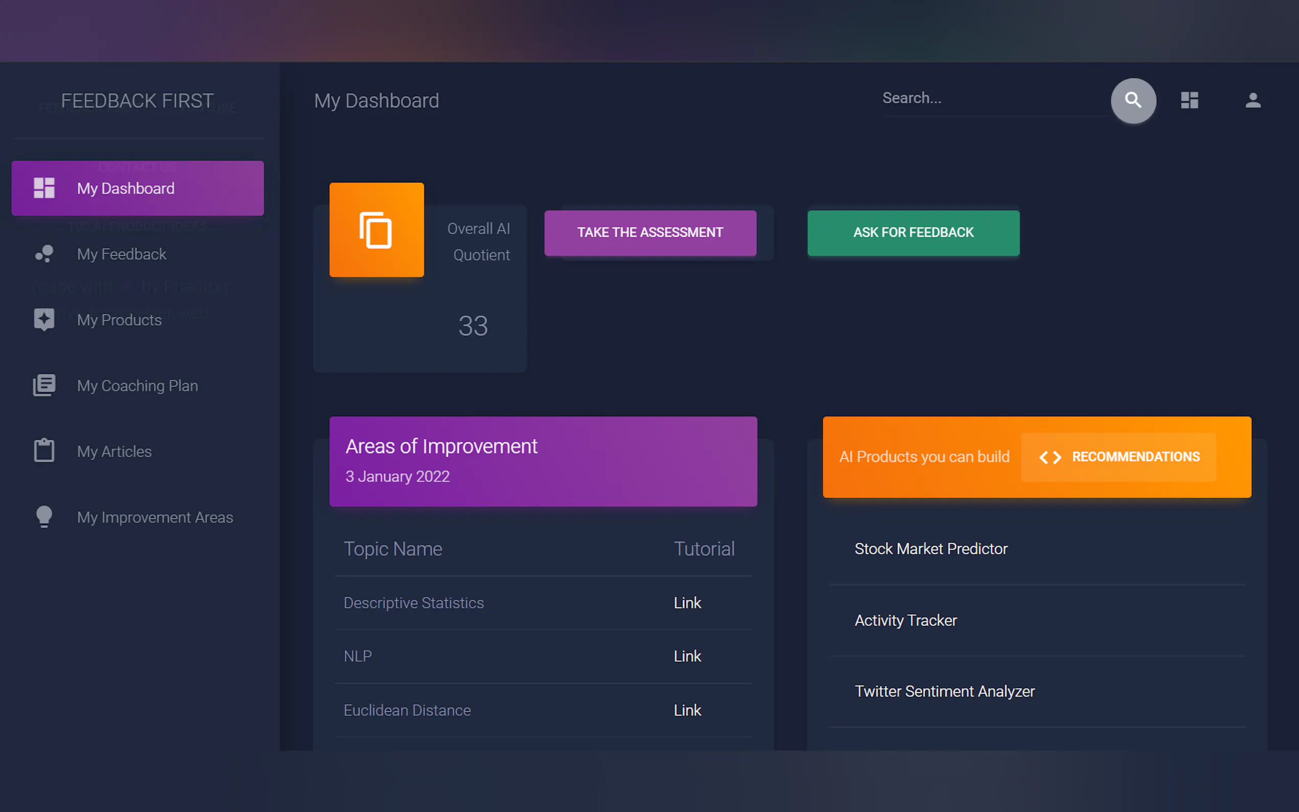Click the My Improvement Areas lightbulb icon
This screenshot has height=812, width=1299.
(44, 517)
